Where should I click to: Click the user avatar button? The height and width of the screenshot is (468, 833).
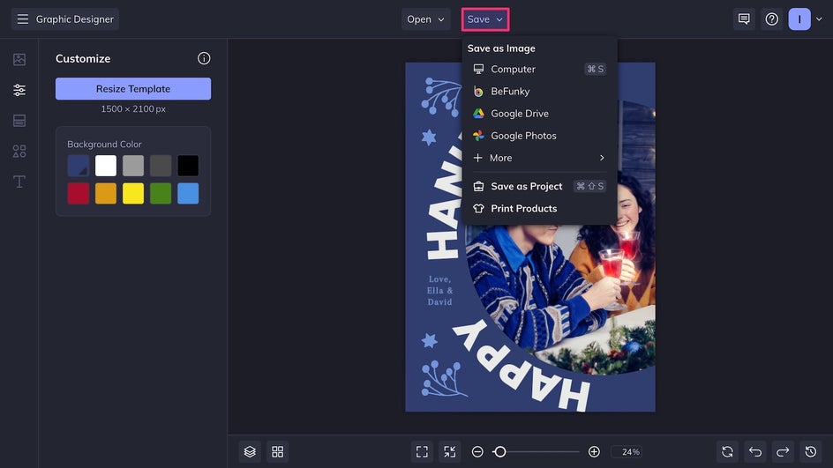pos(799,19)
